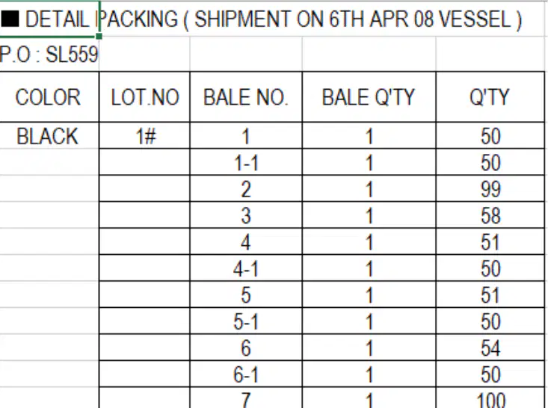Select bale number 3 cell

(x=246, y=215)
